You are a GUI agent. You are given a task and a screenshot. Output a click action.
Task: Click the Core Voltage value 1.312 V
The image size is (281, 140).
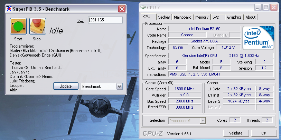pyautogui.click(x=228, y=47)
